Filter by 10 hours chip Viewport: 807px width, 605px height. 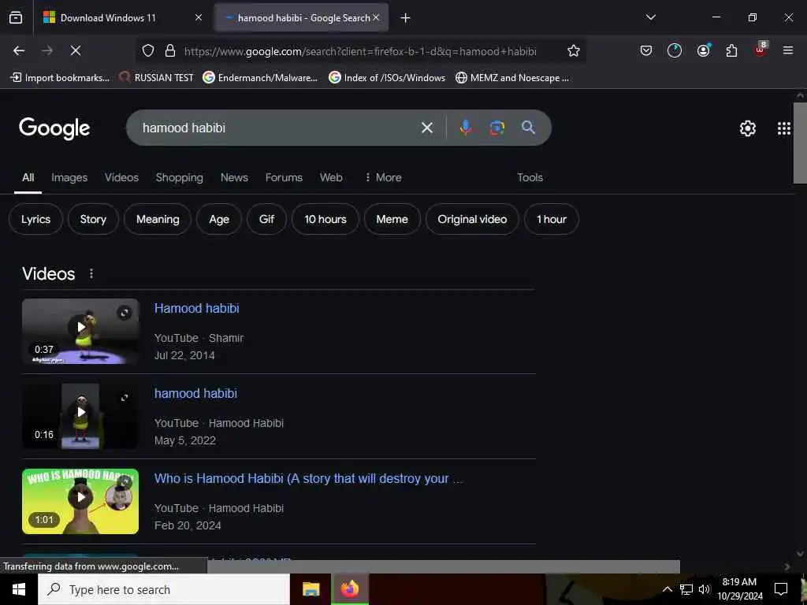click(325, 219)
